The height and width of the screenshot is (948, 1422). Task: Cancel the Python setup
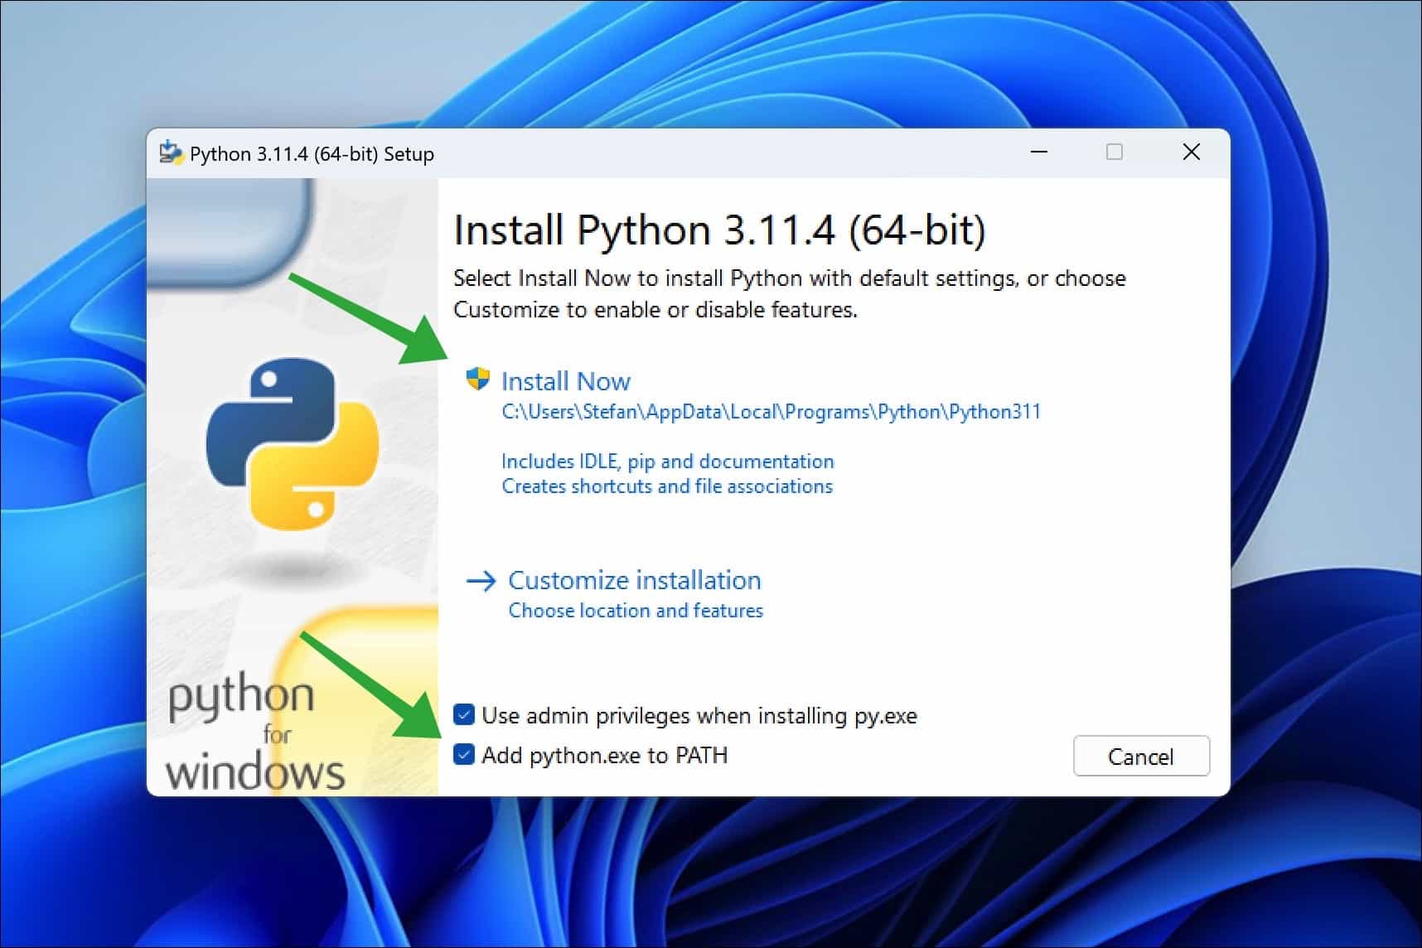[1141, 756]
